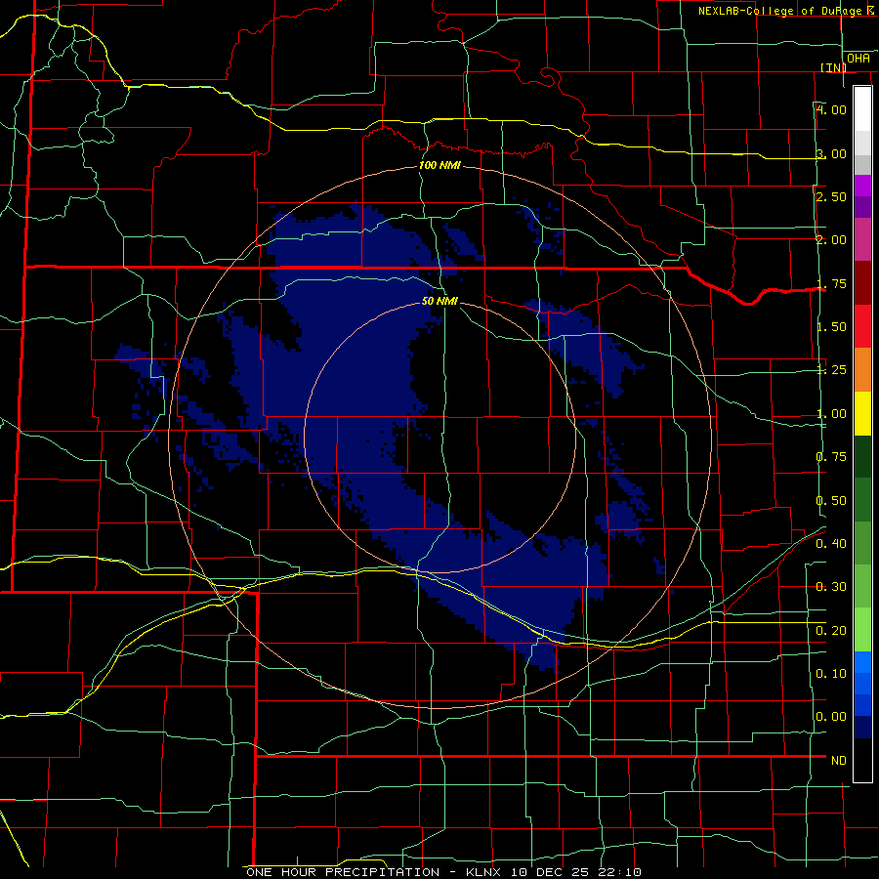Viewport: 879px width, 879px height.
Task: Pick the pink swatch beside 2.00
Action: (862, 240)
